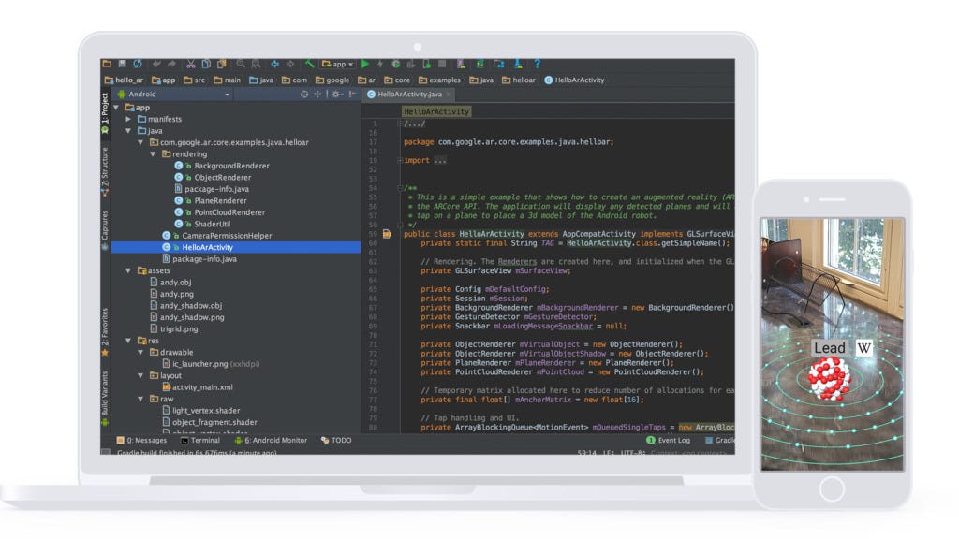Click the Synchronize toolbar icon
The width and height of the screenshot is (959, 539).
pos(138,64)
